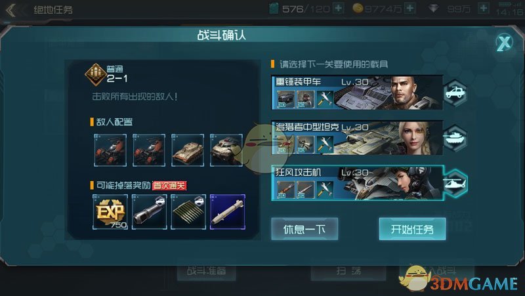Add fuel with the plus beside 576/120
Screen dimensions: 525x296
[x=339, y=8]
